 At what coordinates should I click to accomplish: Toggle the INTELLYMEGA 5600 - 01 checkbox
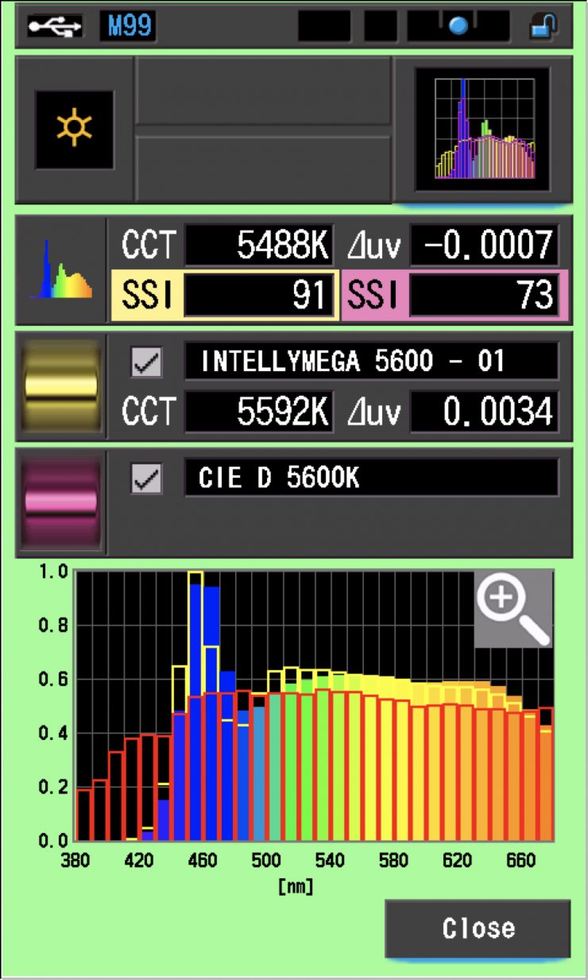point(147,362)
